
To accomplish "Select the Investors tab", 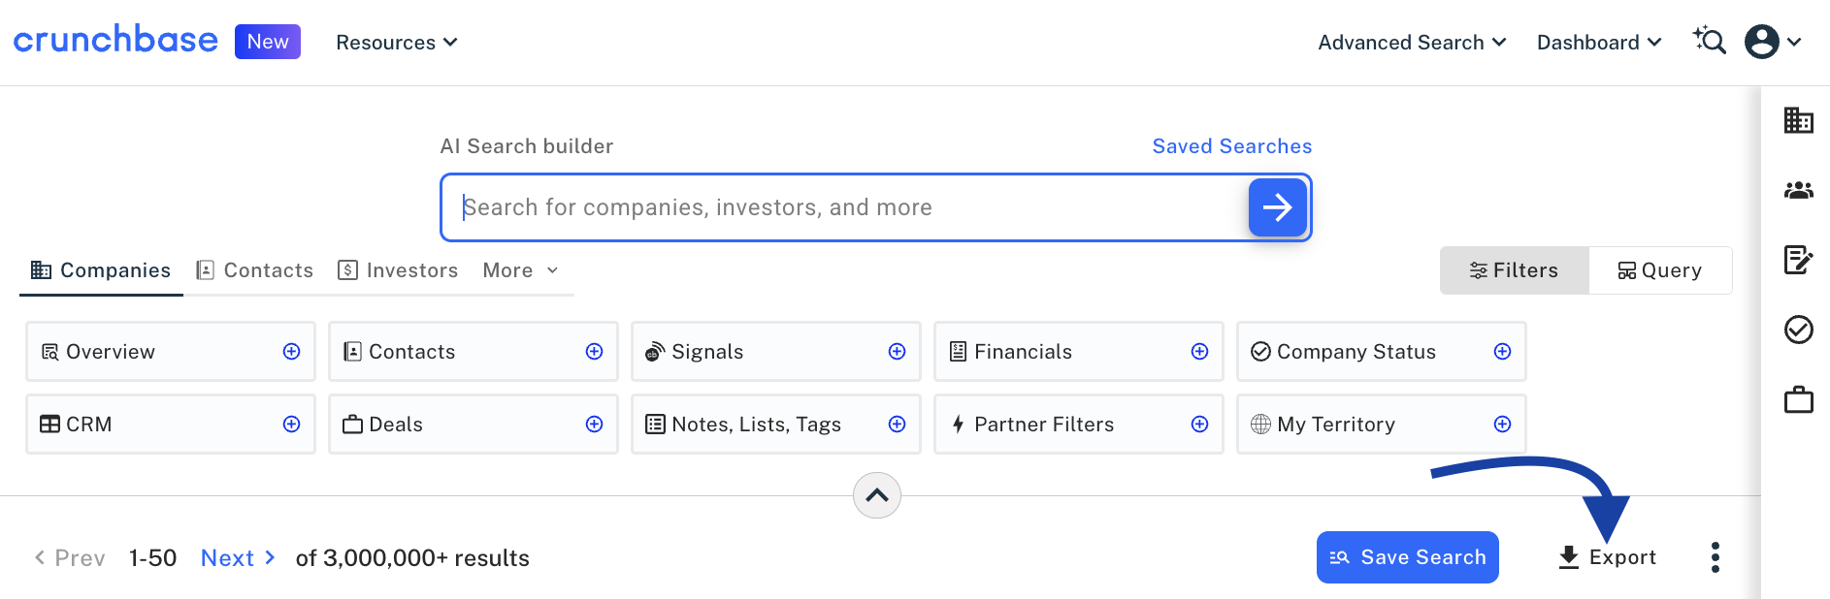I will pyautogui.click(x=398, y=270).
